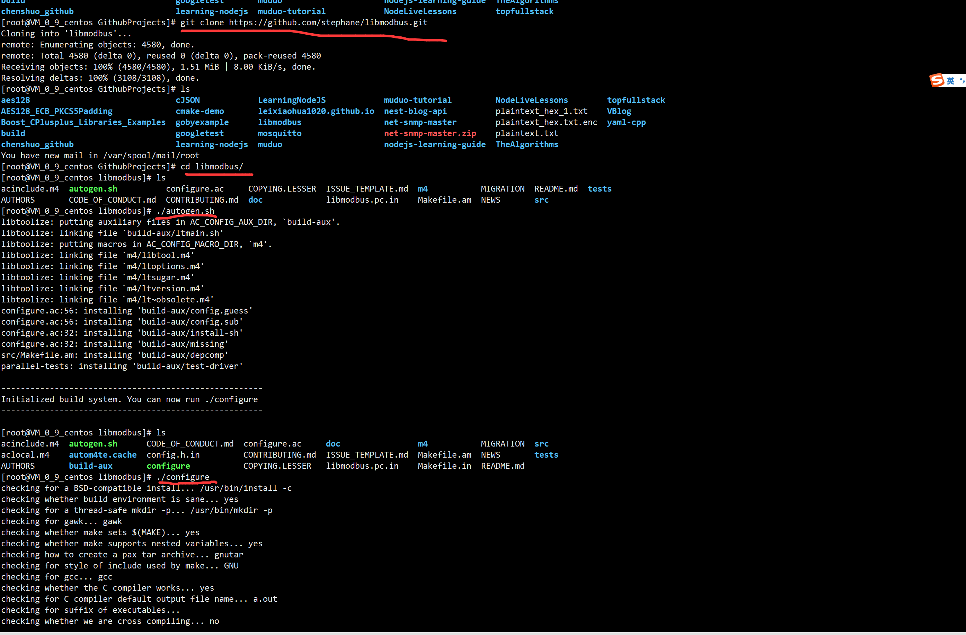Screen dimensions: 966x635
Task: Click the "Receiving objects: 100%" output line
Action: point(158,67)
